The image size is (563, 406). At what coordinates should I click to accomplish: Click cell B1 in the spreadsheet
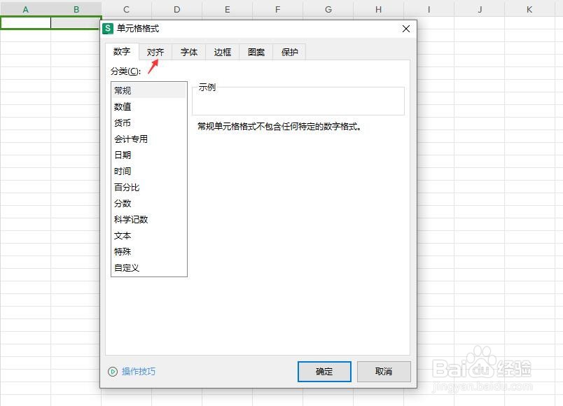click(76, 22)
